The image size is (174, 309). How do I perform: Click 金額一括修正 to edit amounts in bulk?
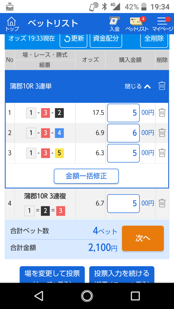pos(86,176)
